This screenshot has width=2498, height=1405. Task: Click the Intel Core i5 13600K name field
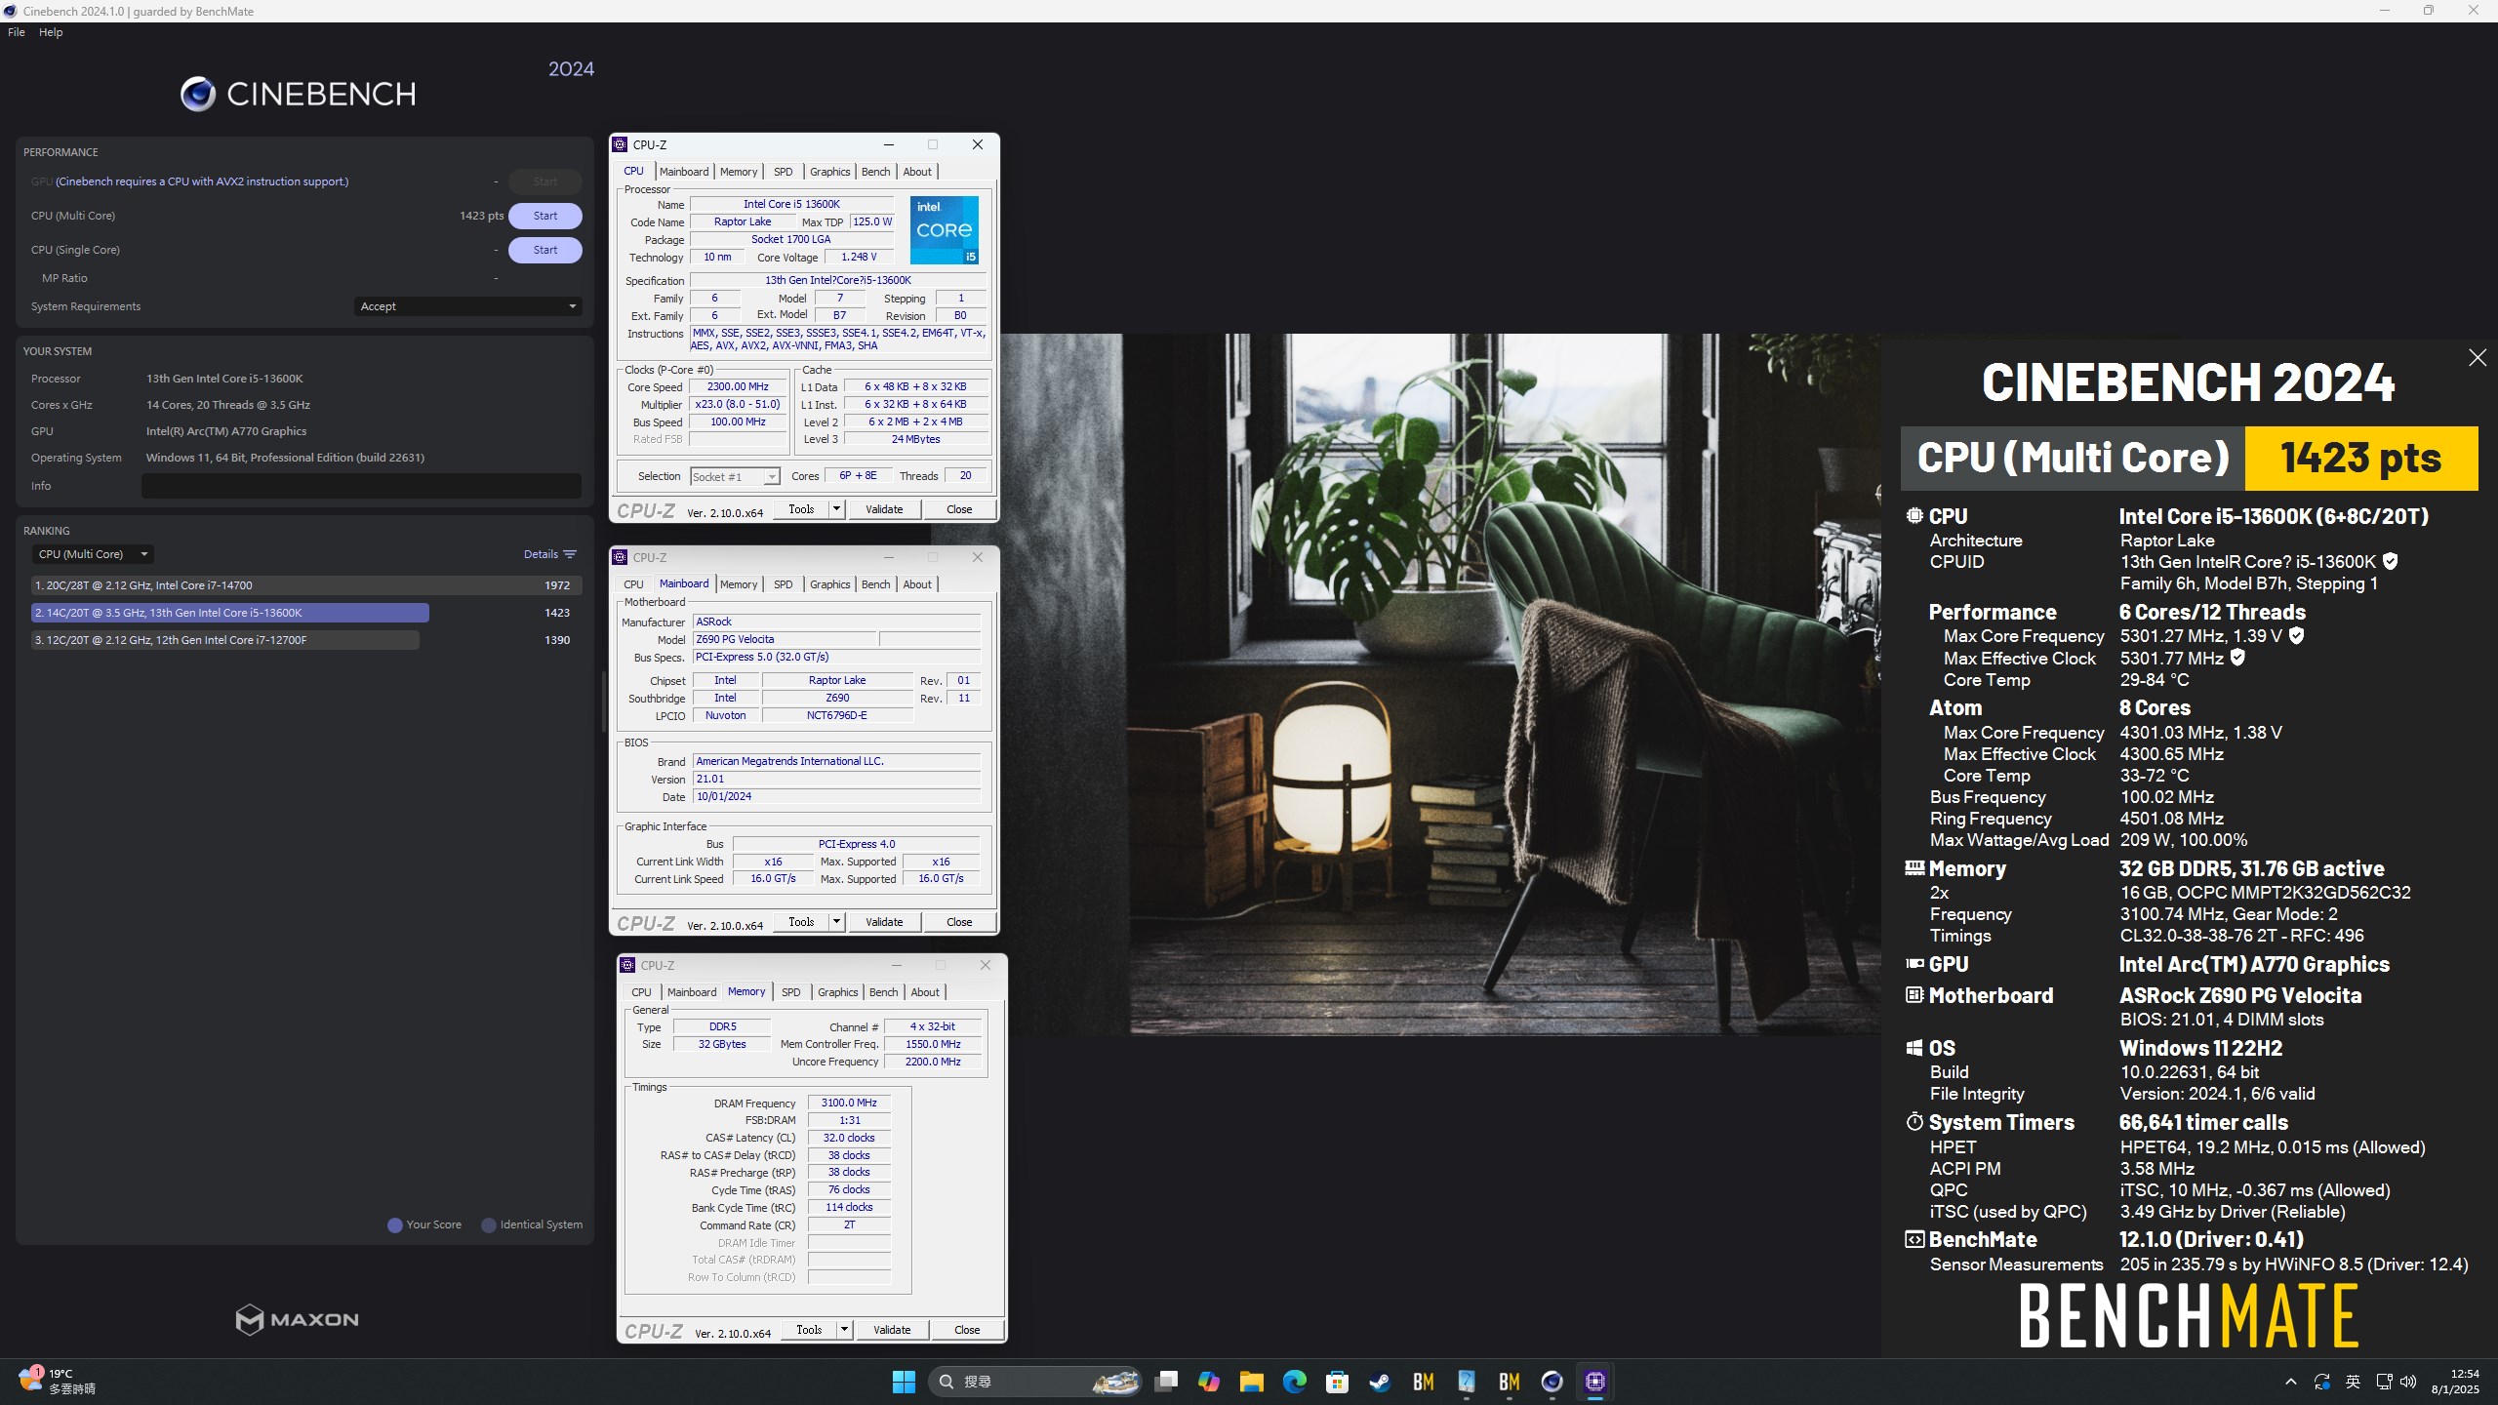[x=791, y=204]
